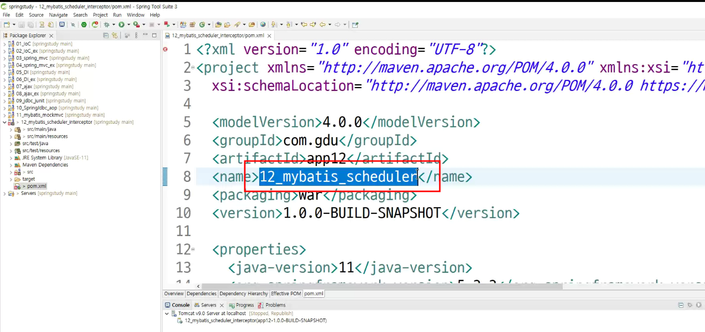
Task: Click the editor horizontal scrollbar
Action: click(382, 286)
